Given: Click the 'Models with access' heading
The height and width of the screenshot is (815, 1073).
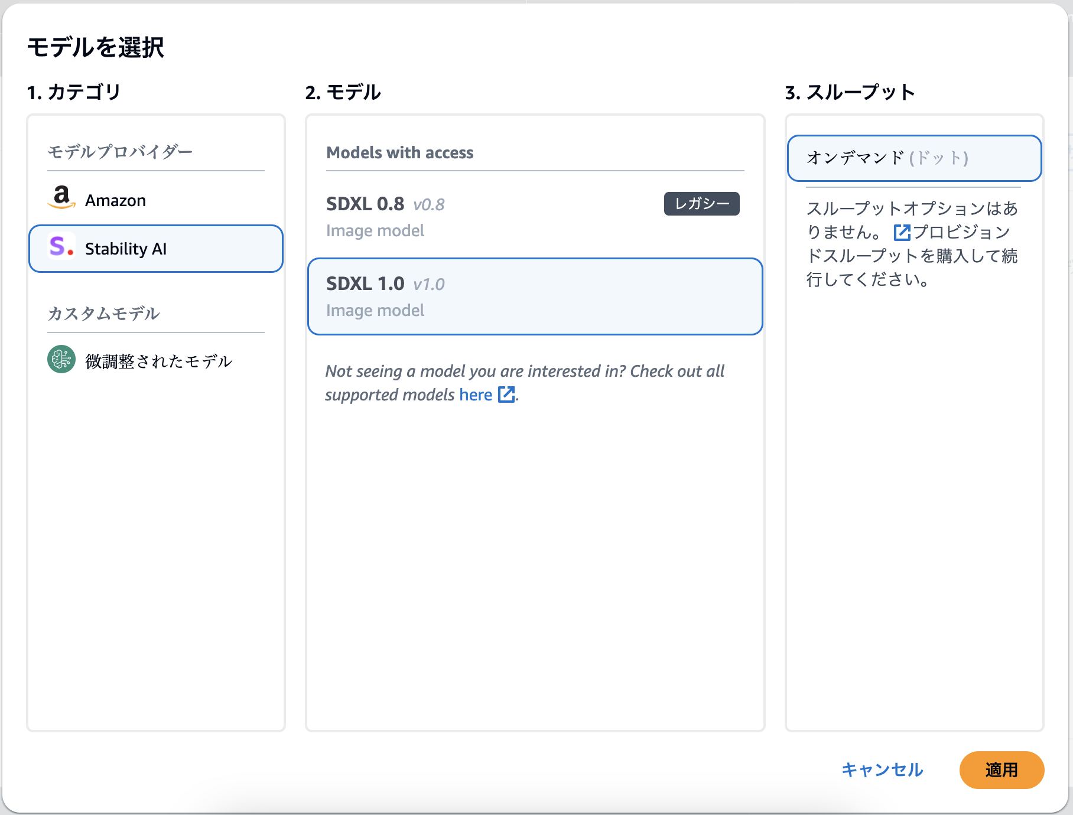Looking at the screenshot, I should click(x=400, y=152).
